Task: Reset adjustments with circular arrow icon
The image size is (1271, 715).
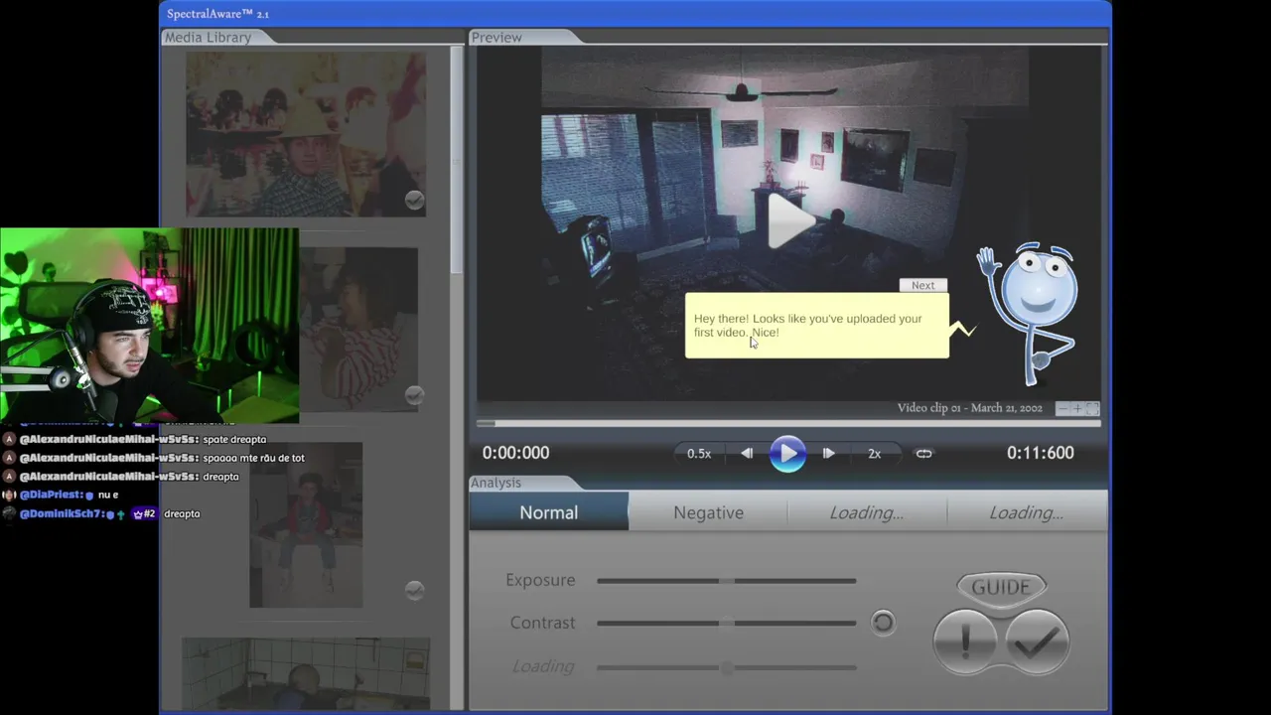Action: point(883,623)
